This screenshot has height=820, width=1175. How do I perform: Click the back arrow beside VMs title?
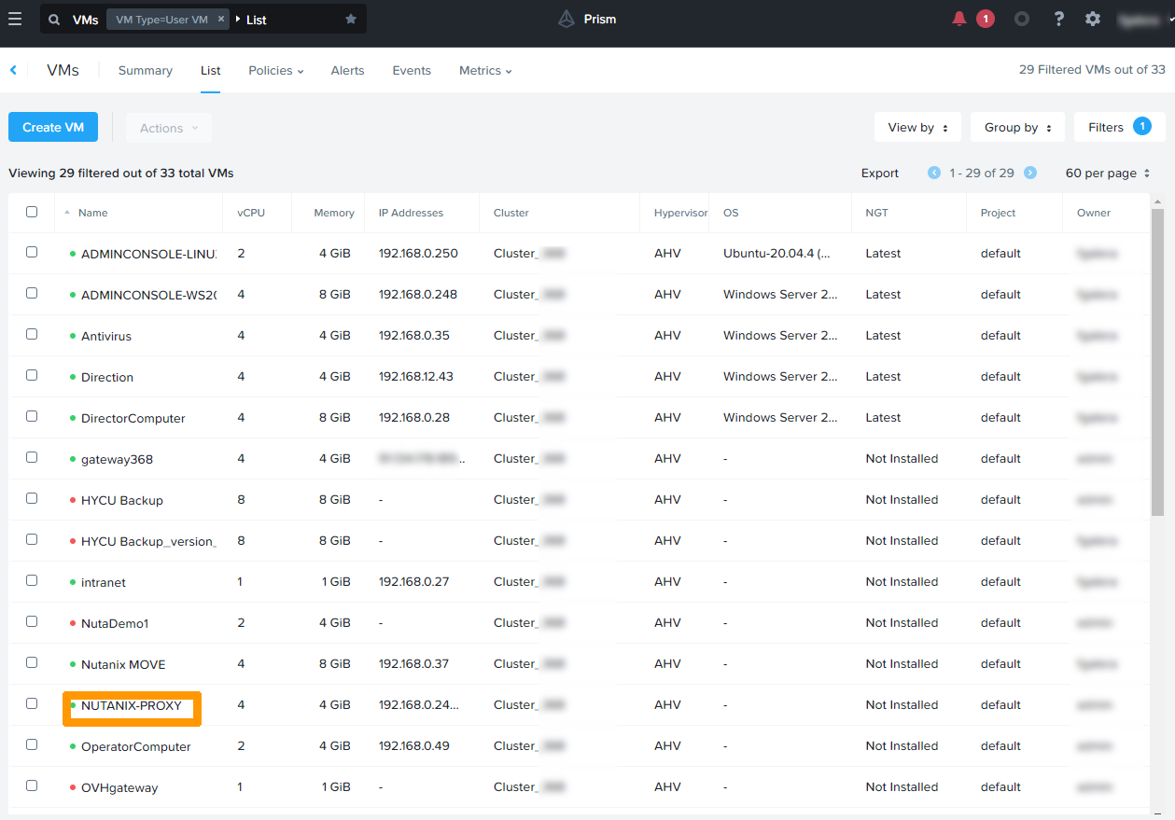13,69
